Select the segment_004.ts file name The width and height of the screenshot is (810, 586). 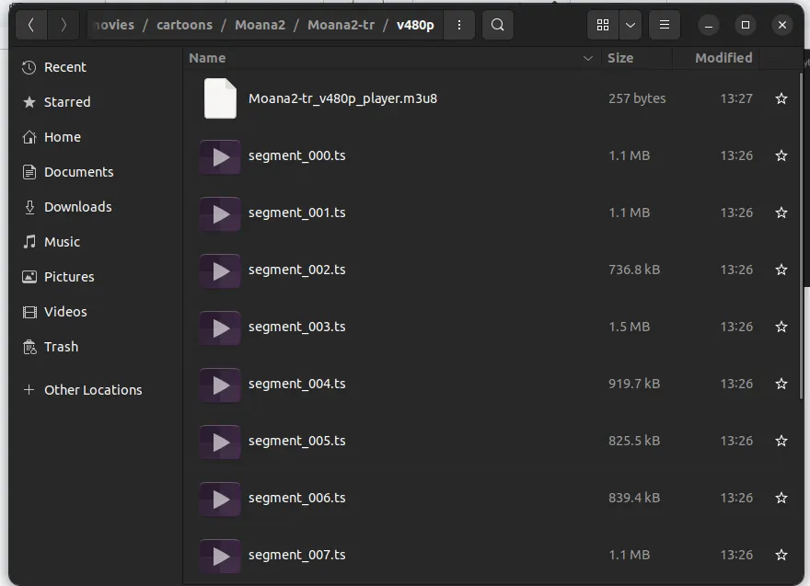point(297,385)
